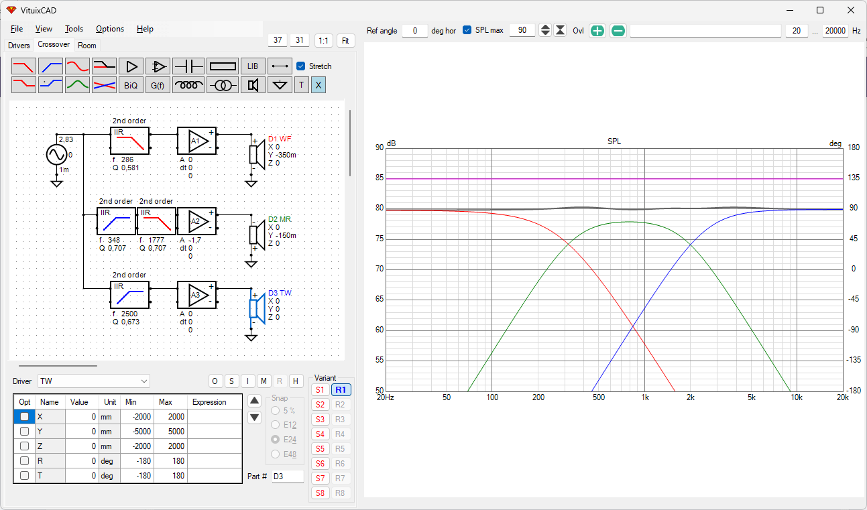Select variant S5

320,449
